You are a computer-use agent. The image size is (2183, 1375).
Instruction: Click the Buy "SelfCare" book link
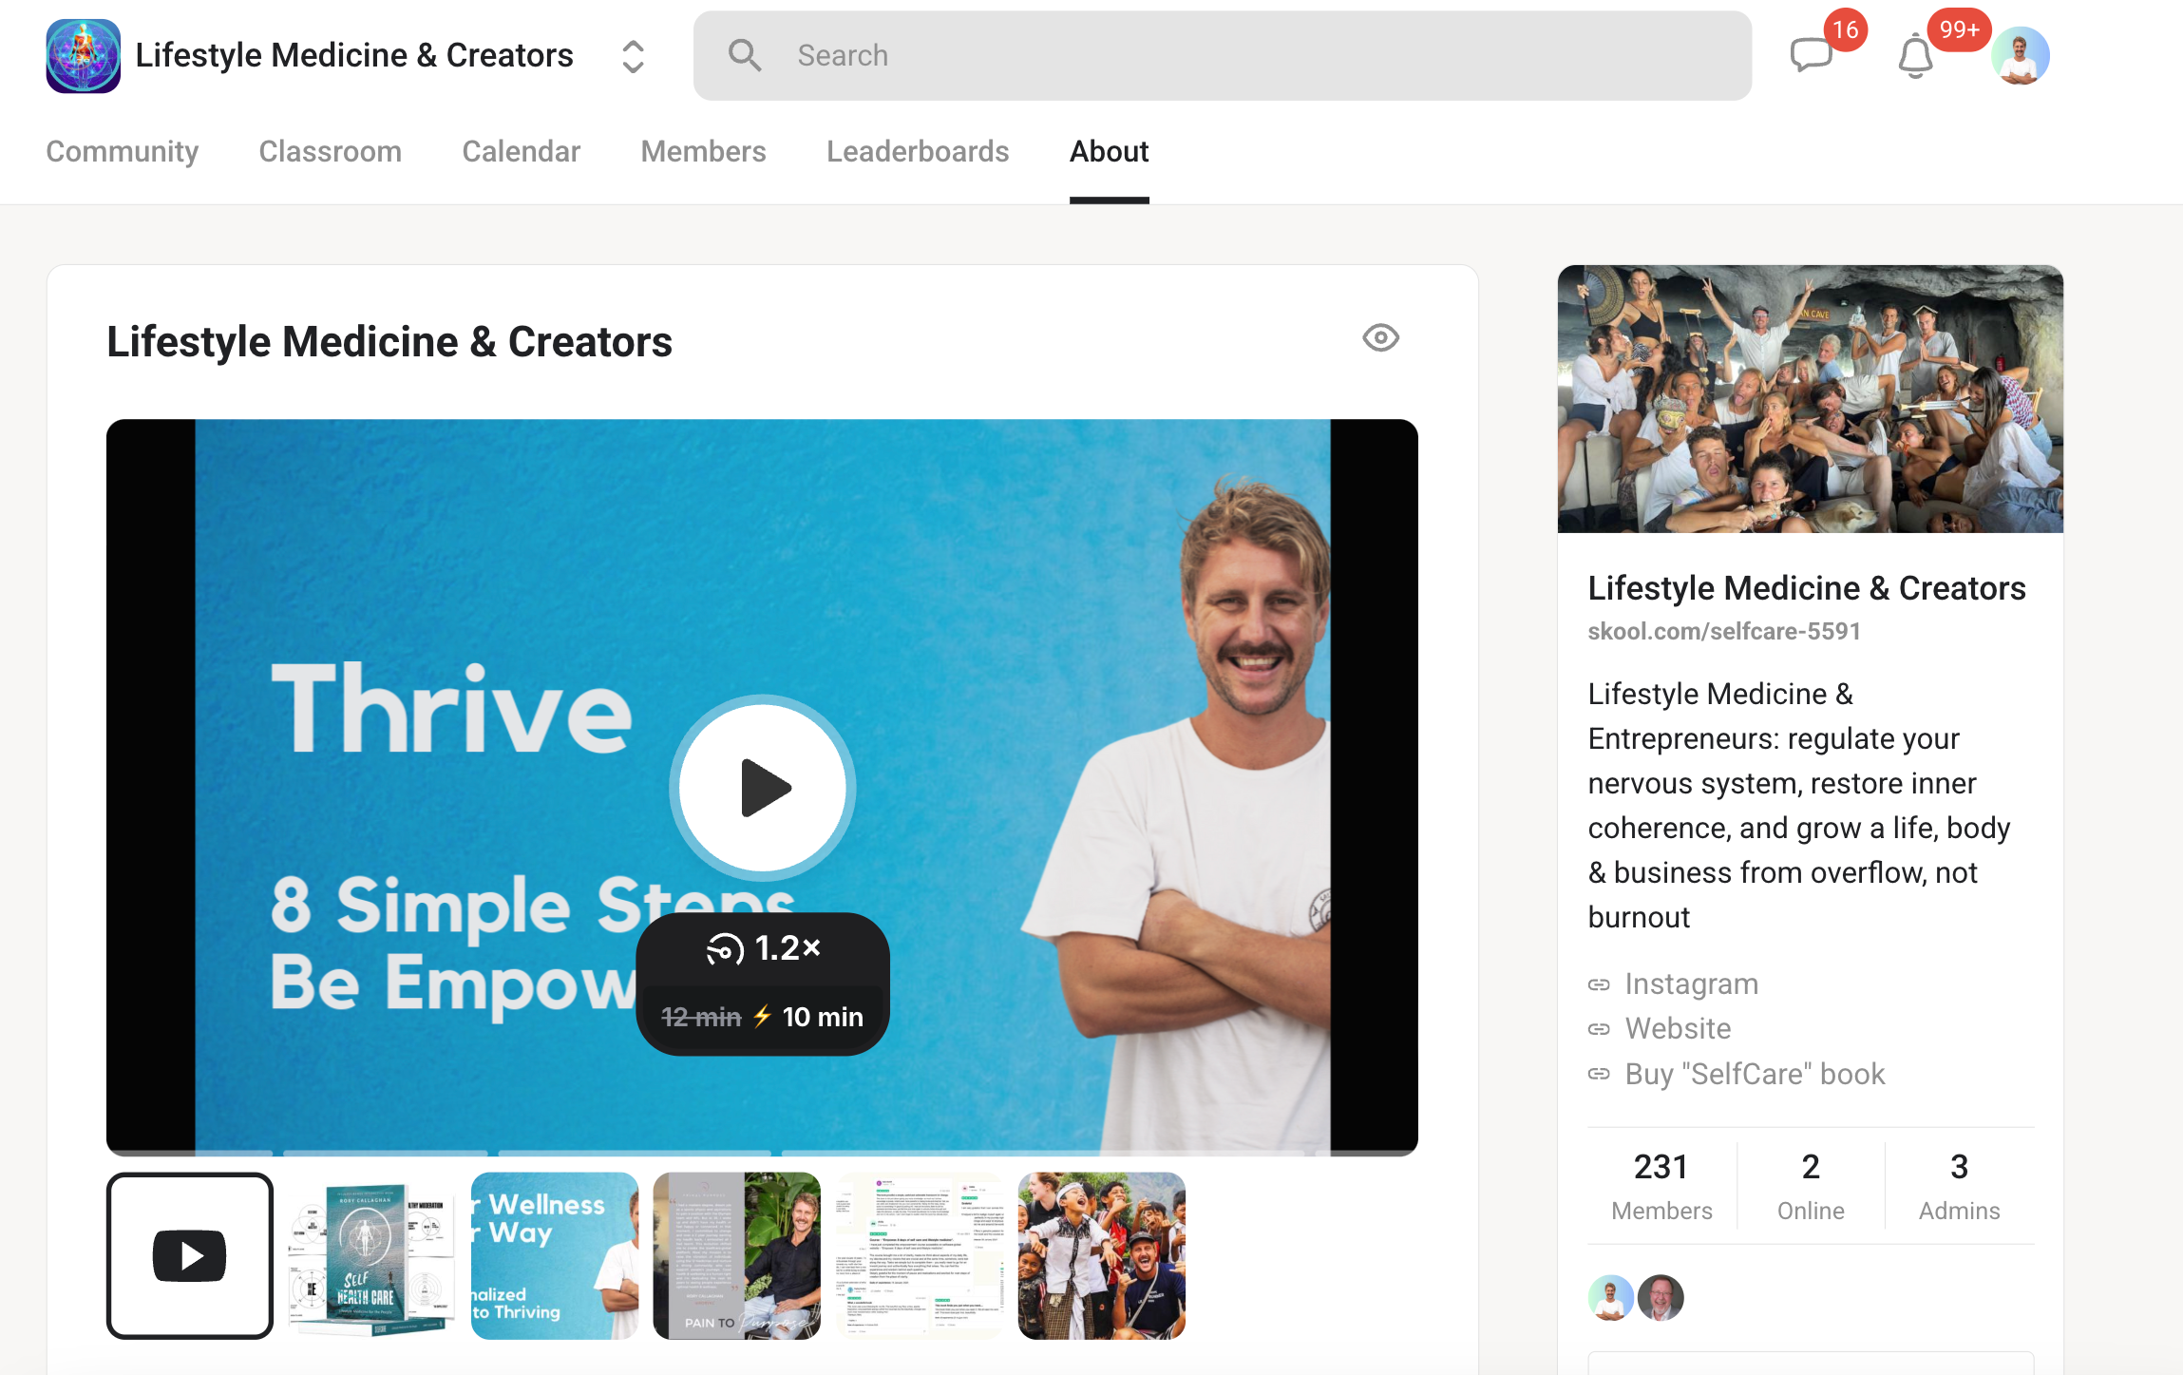pyautogui.click(x=1754, y=1075)
